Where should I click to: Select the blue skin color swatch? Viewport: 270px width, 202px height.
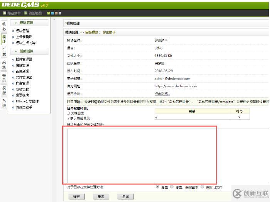52,13
